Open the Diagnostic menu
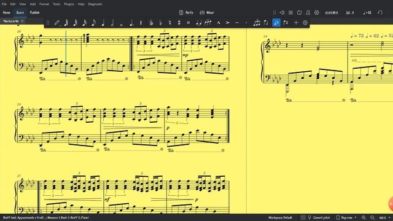The image size is (393, 221). coord(95,4)
